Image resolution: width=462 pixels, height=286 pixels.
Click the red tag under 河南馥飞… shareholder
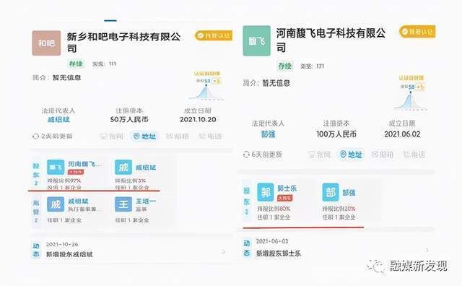(x=76, y=172)
